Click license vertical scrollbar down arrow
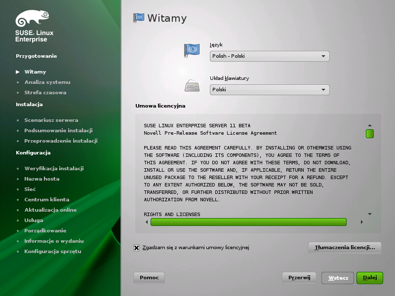This screenshot has width=395, height=296. coord(370,214)
